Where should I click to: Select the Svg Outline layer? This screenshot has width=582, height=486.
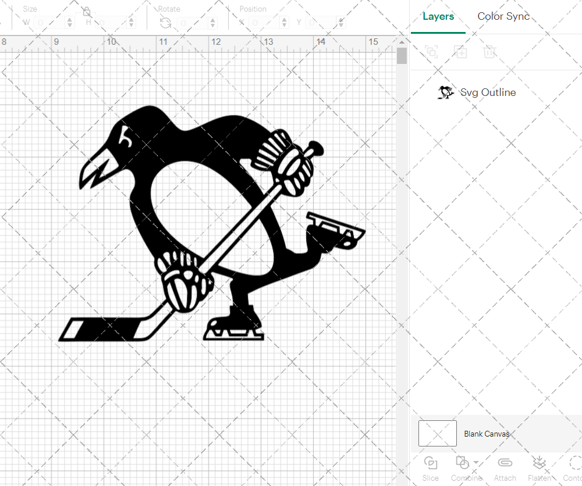click(x=488, y=92)
